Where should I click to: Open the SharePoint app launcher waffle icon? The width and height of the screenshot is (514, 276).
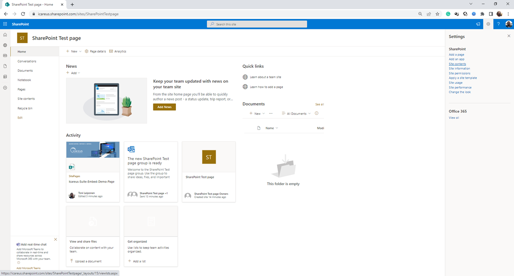(x=5, y=24)
